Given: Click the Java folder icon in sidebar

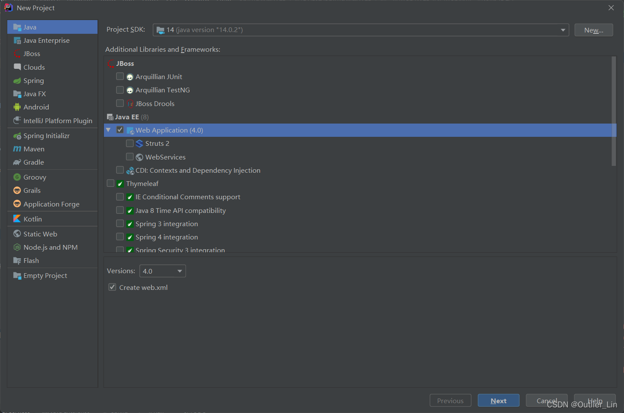Looking at the screenshot, I should [x=17, y=27].
